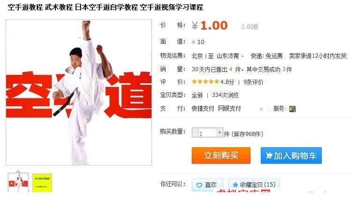Increase quantity with the plus button
Viewport: 356px width, 203px height.
click(x=220, y=133)
